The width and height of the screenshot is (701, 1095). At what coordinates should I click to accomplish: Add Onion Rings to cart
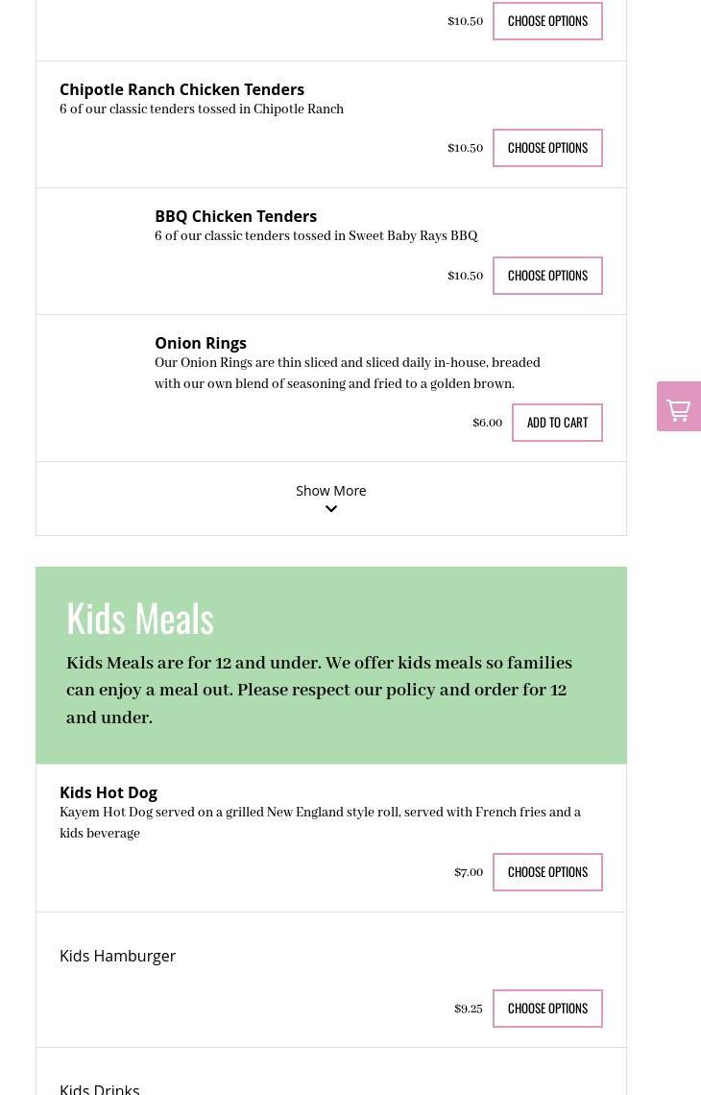pos(557,423)
